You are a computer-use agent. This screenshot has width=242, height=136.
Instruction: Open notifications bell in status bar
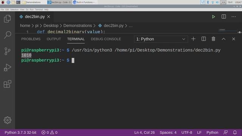coord(235,133)
